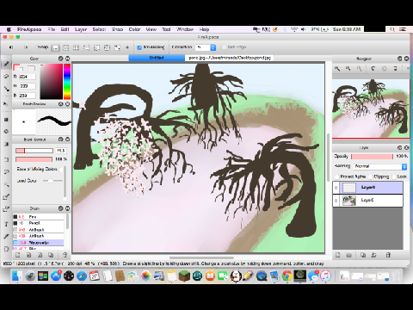This screenshot has width=413, height=310.
Task: Create a layer folder
Action: click(348, 255)
